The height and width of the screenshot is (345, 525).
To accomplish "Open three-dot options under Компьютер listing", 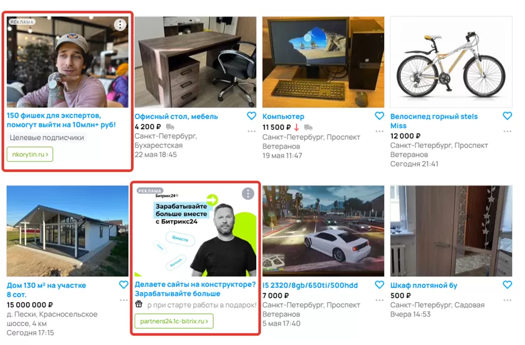I will pyautogui.click(x=379, y=131).
